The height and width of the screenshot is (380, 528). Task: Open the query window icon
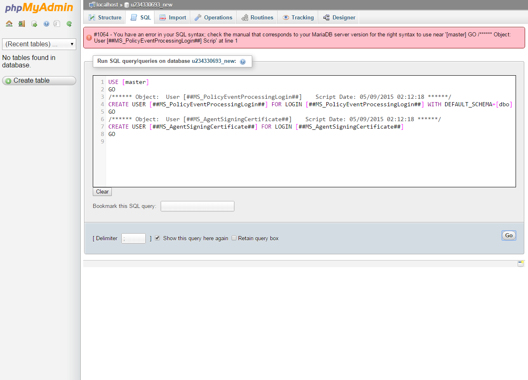(x=34, y=24)
